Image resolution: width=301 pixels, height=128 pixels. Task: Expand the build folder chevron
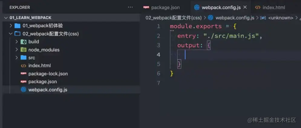point(17,42)
